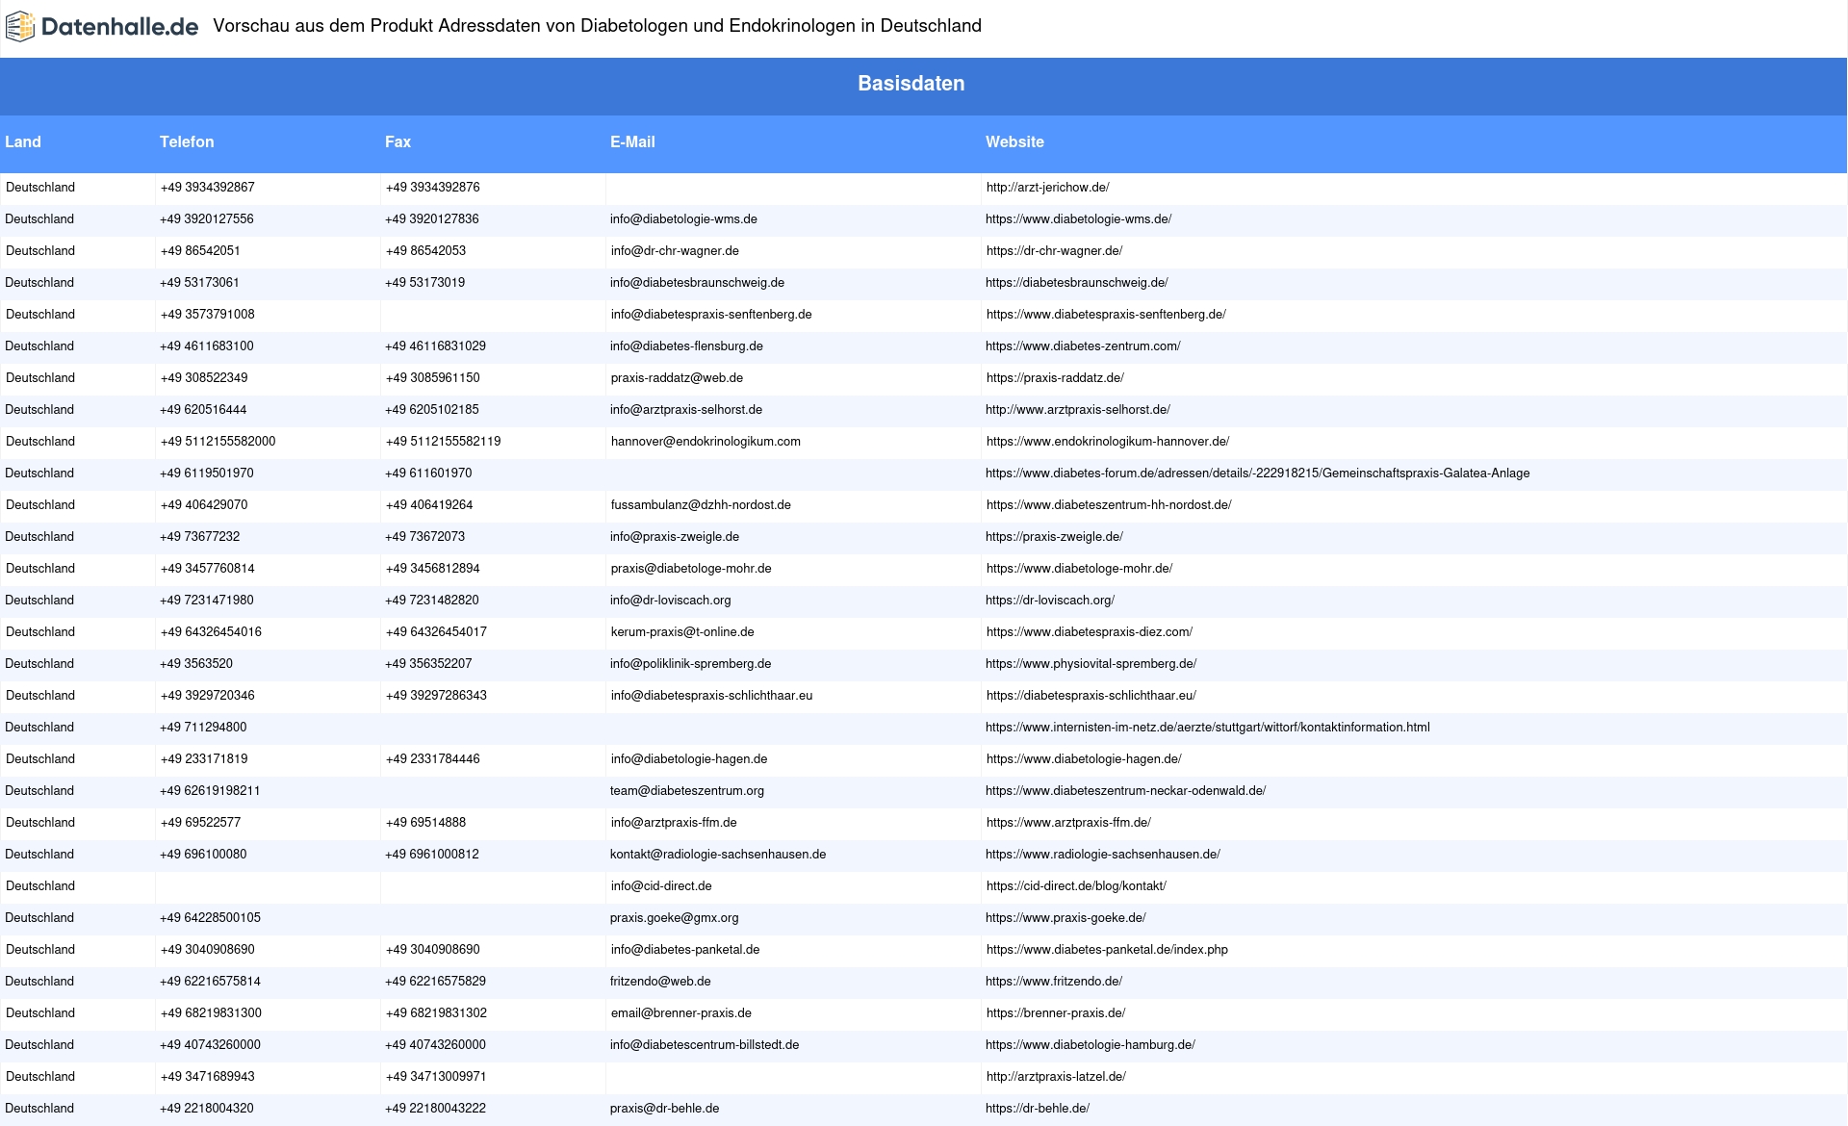Select phone +49 3573791008
This screenshot has height=1126, width=1848.
click(208, 315)
